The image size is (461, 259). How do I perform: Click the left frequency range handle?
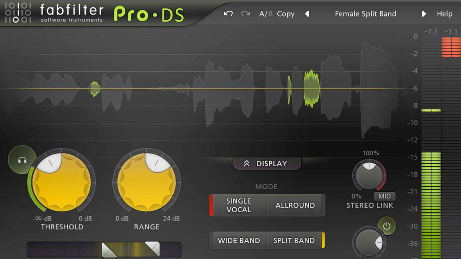[108, 250]
